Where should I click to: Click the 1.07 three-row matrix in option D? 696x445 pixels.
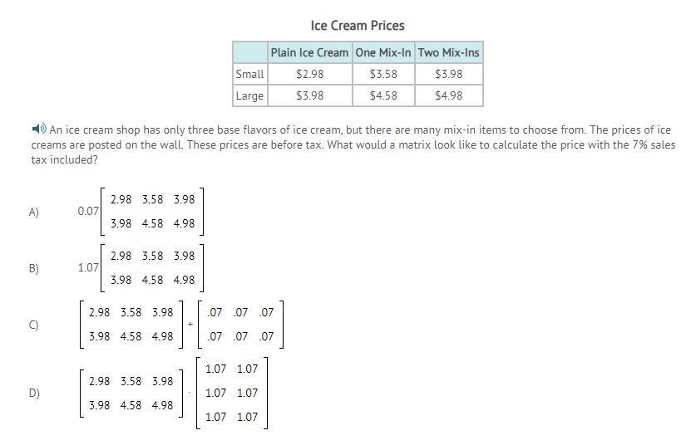tap(232, 393)
